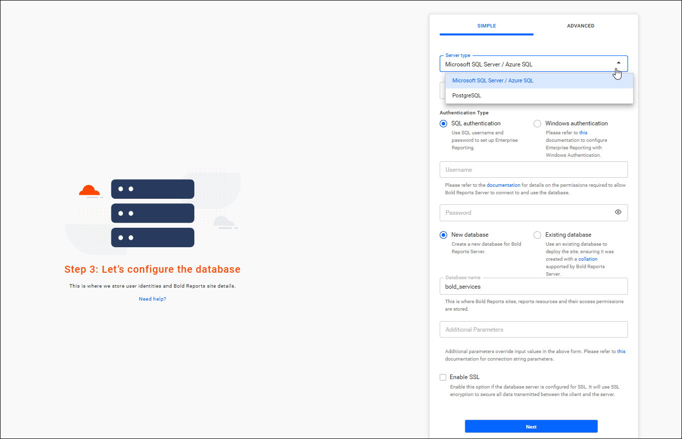Choose PostgreSQL from the server type list
Viewport: 682px width, 439px height.
pos(467,95)
